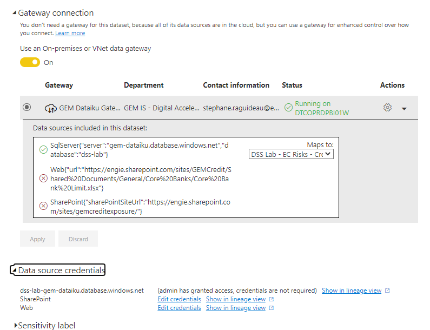Screen dimensions: 430x330
Task: Click the gateway cloud icon
Action: pos(51,108)
